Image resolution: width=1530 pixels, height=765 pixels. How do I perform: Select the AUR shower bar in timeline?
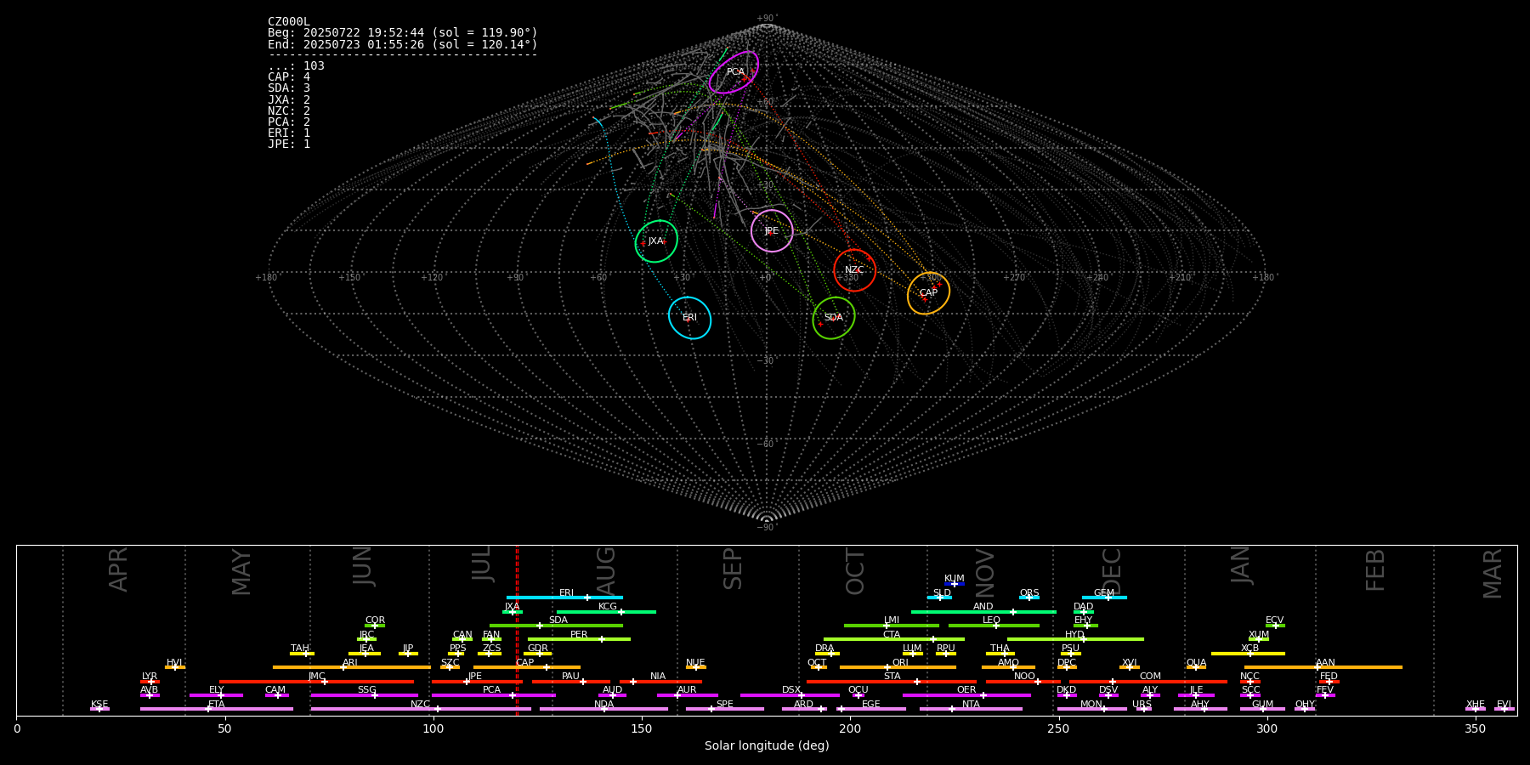tap(688, 695)
